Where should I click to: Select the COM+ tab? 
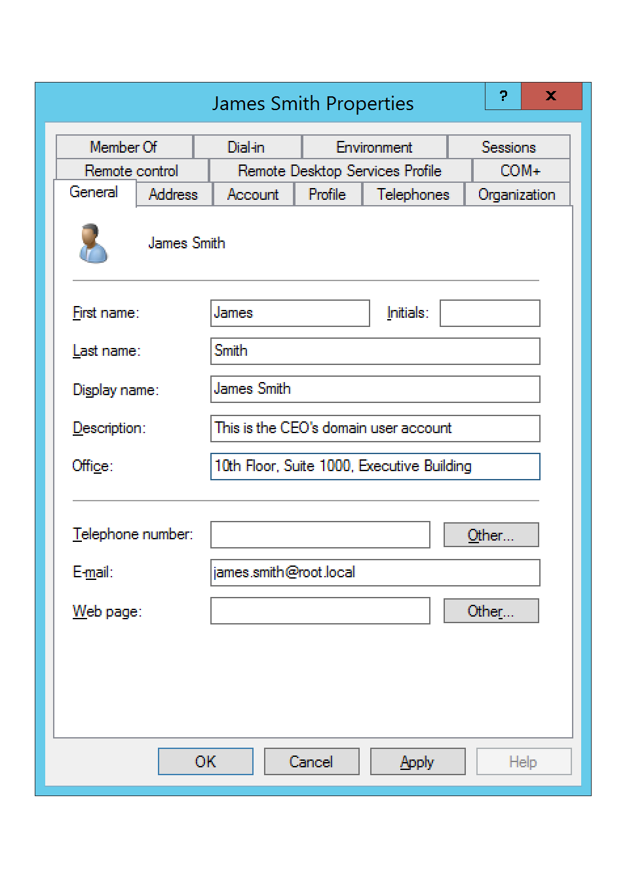(x=521, y=170)
